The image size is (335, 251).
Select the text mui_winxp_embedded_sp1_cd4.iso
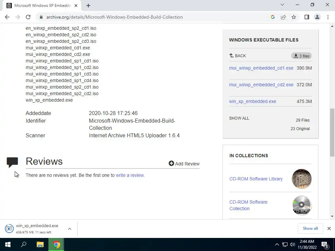[x=62, y=80]
